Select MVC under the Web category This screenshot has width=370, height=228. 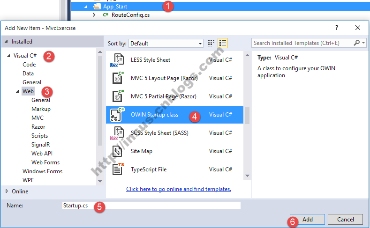point(38,118)
